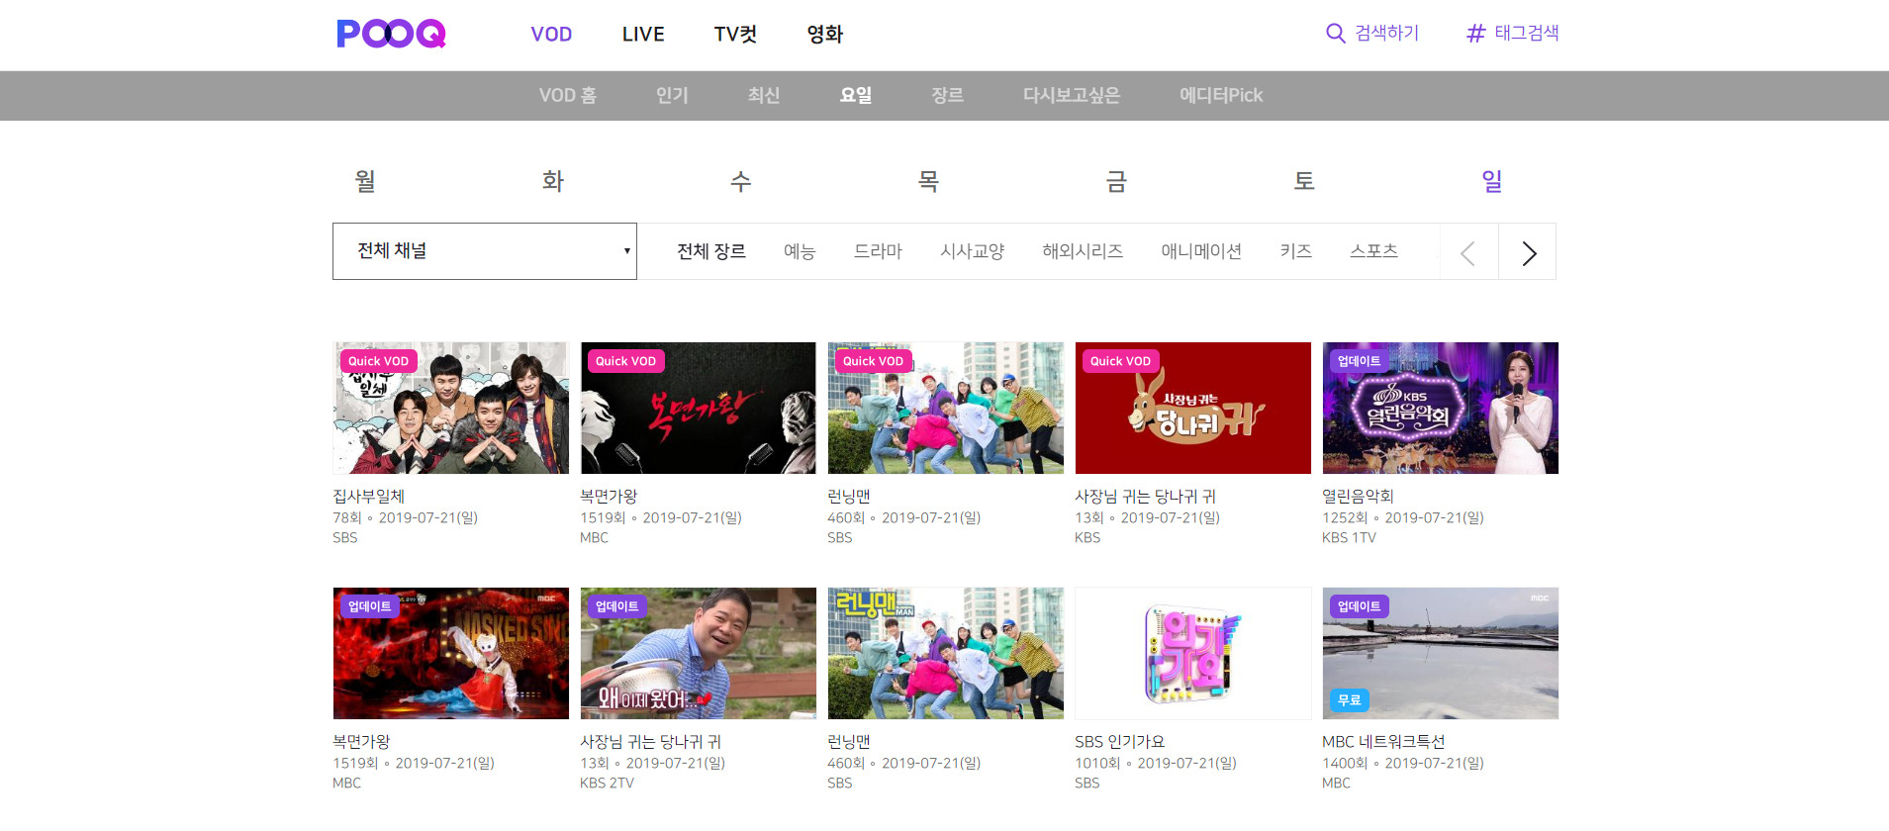Select 요일 weekday tab
1889x831 pixels.
click(x=856, y=96)
